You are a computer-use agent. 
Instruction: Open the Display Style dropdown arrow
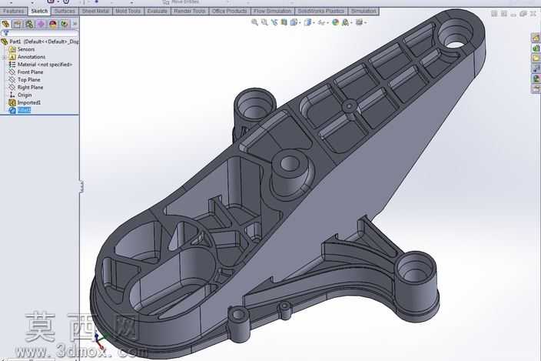point(314,23)
